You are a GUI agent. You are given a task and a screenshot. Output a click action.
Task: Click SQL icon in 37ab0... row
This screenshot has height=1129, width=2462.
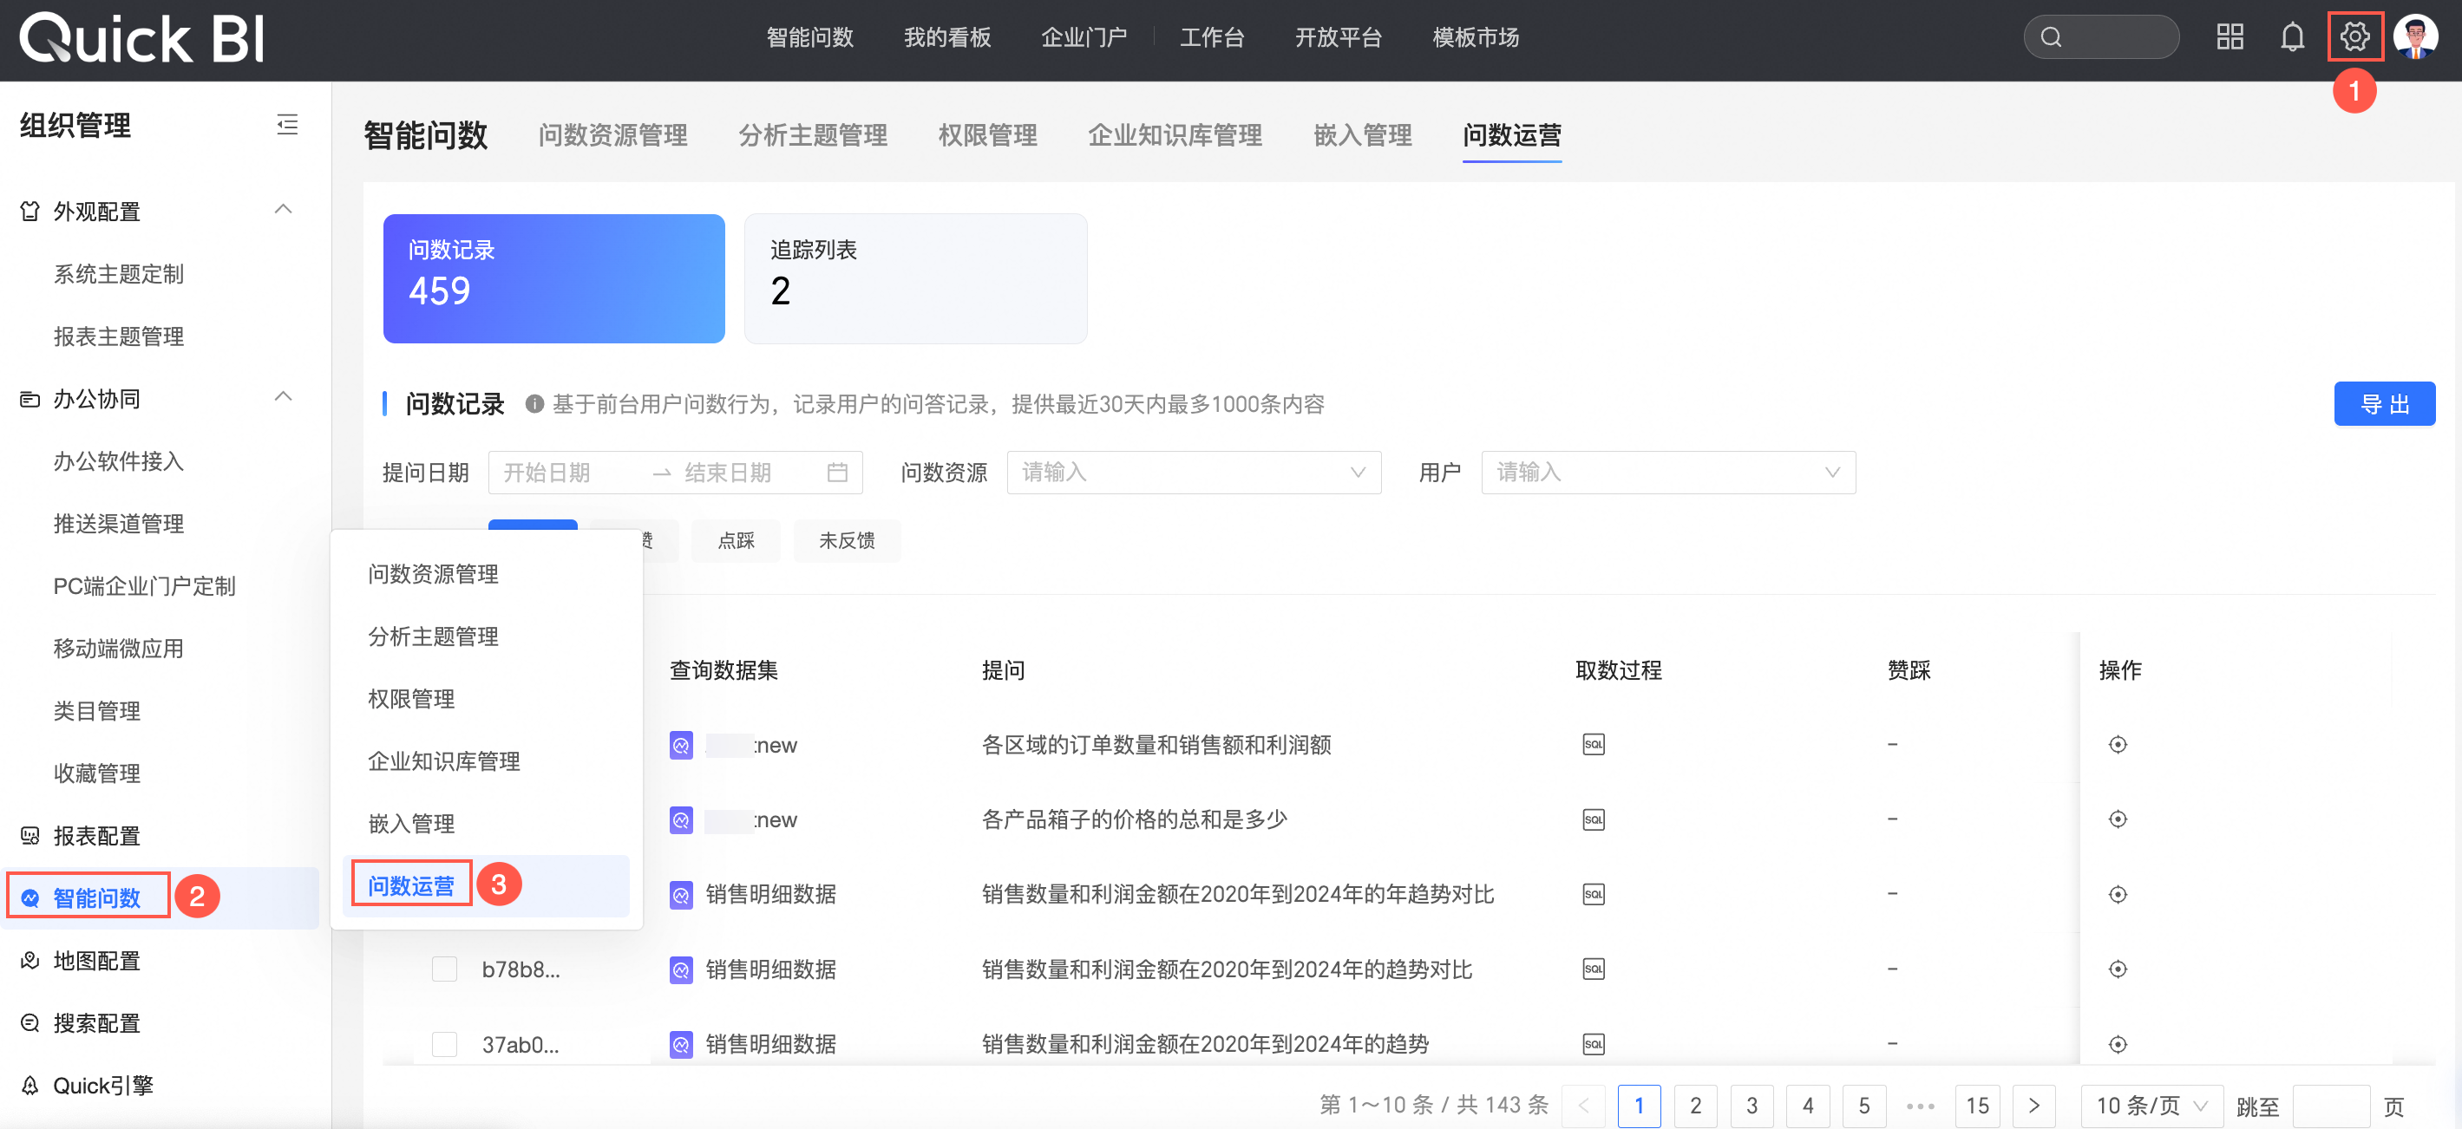pyautogui.click(x=1594, y=1044)
